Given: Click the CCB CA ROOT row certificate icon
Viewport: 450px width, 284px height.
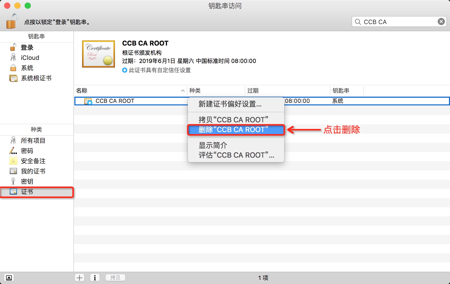Looking at the screenshot, I should coord(88,101).
